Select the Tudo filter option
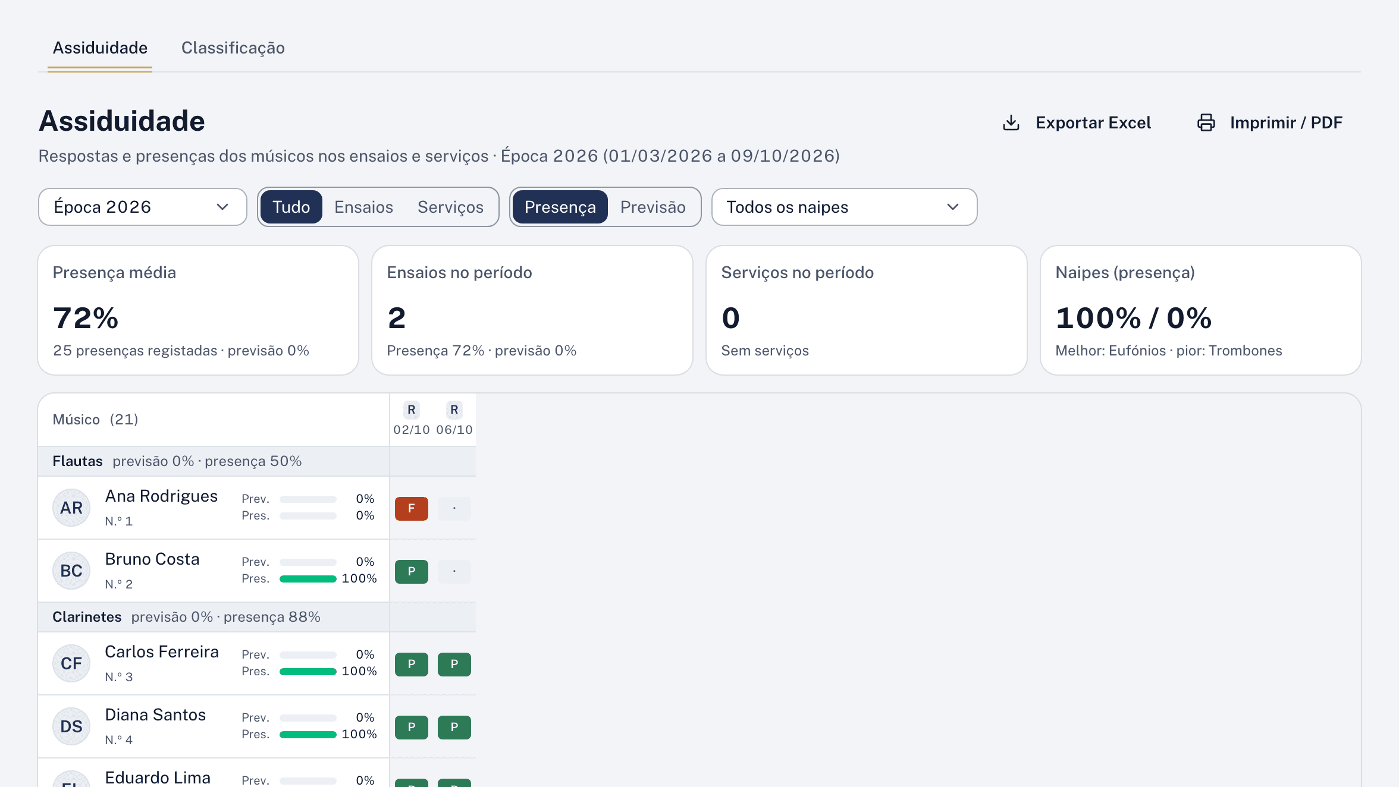The image size is (1399, 787). tap(291, 207)
